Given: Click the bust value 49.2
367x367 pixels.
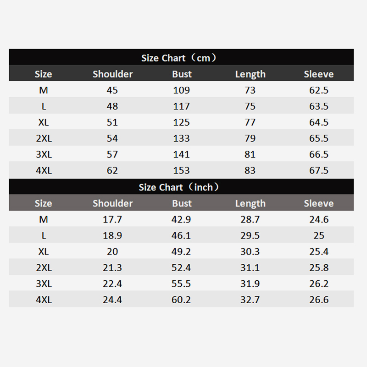Looking at the screenshot, I should point(182,252).
